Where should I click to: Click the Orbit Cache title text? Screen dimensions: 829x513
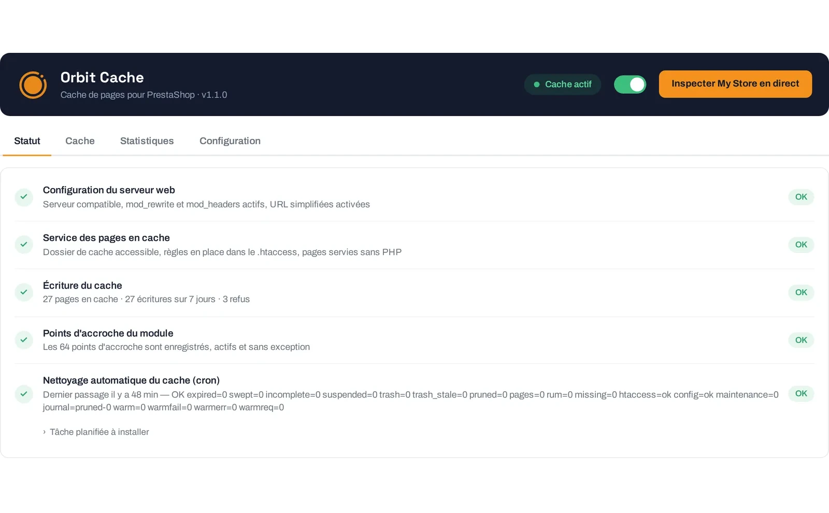[102, 77]
